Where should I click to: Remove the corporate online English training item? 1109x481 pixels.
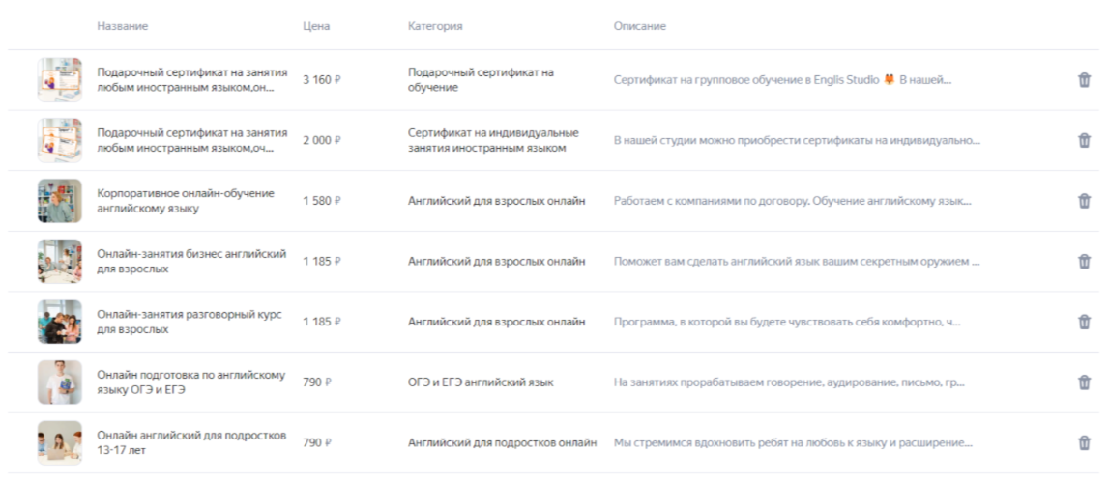1084,201
